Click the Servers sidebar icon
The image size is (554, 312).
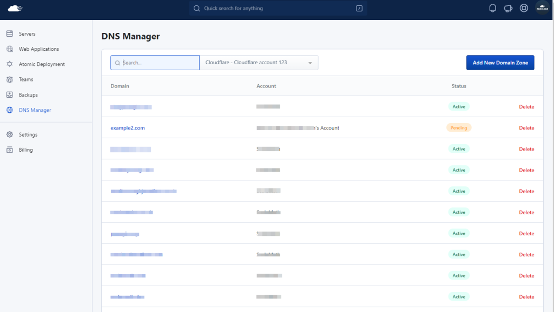click(10, 33)
